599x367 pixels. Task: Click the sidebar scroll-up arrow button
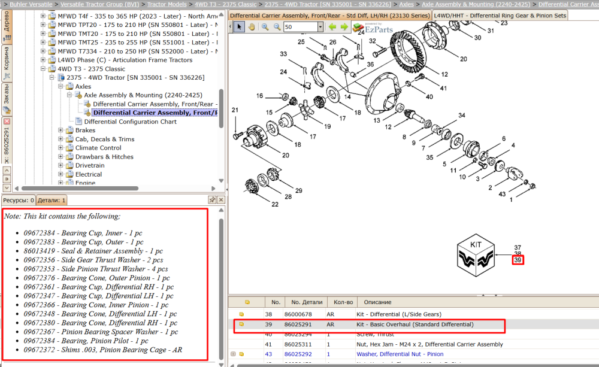[7, 170]
